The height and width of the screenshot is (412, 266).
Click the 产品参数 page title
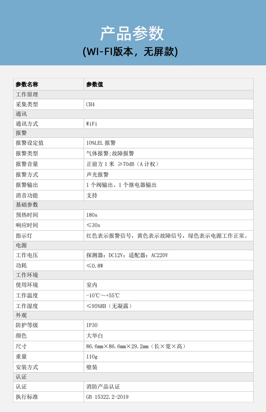(x=132, y=33)
